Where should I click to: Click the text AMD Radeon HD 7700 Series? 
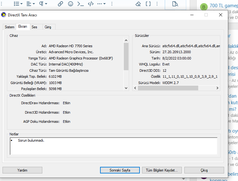click(x=70, y=46)
